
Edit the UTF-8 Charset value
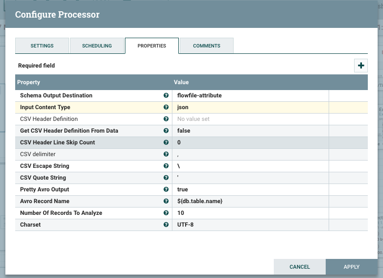click(250, 225)
